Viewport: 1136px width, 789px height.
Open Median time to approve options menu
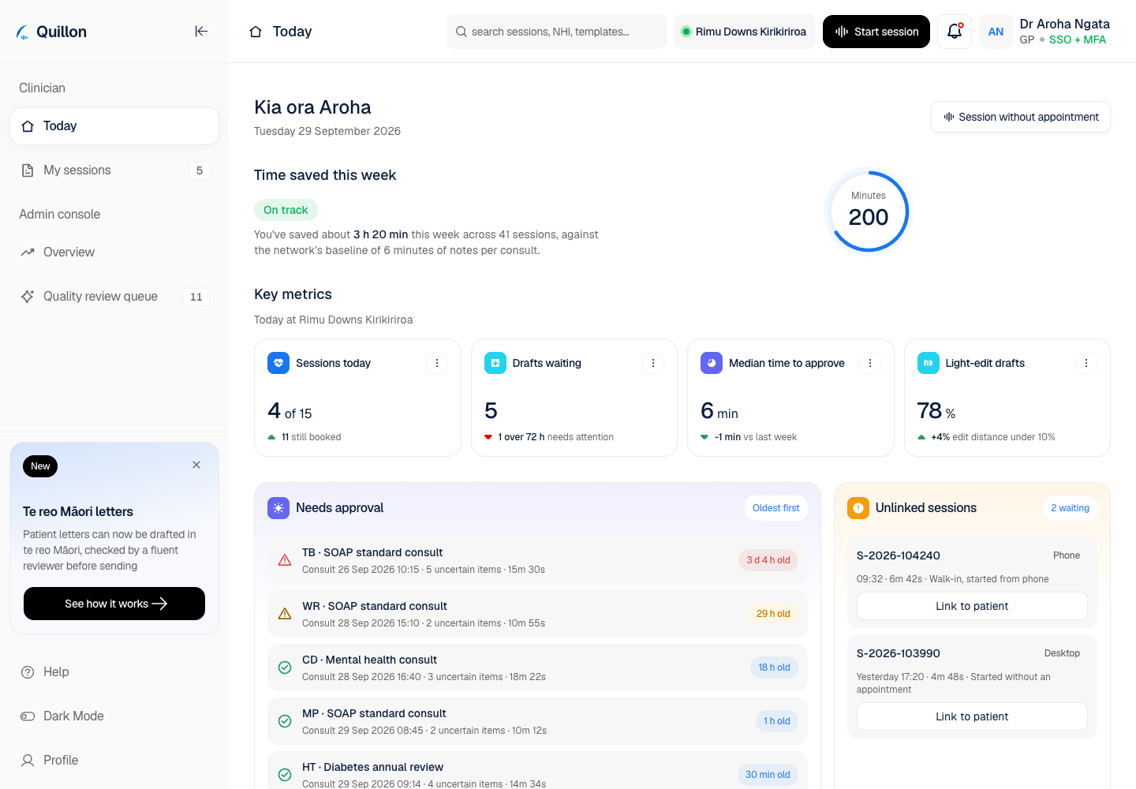(870, 363)
